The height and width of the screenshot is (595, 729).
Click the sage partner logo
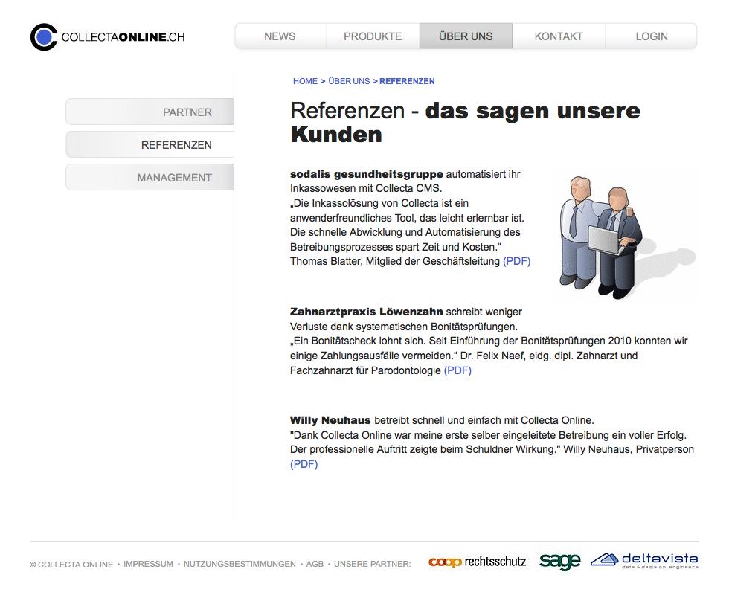tap(559, 562)
